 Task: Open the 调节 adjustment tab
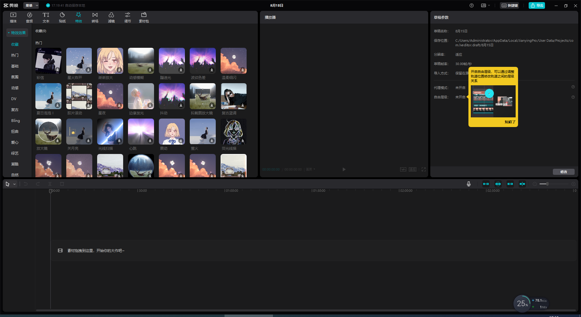(128, 18)
